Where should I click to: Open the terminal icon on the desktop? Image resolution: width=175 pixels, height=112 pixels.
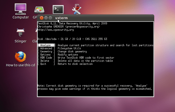(x=58, y=10)
